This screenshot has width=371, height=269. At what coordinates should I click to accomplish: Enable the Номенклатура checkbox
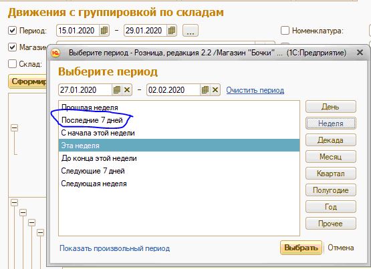point(285,31)
